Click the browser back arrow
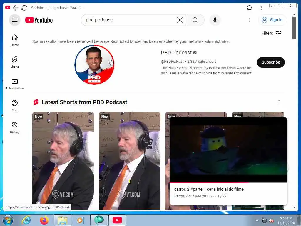 [16, 8]
